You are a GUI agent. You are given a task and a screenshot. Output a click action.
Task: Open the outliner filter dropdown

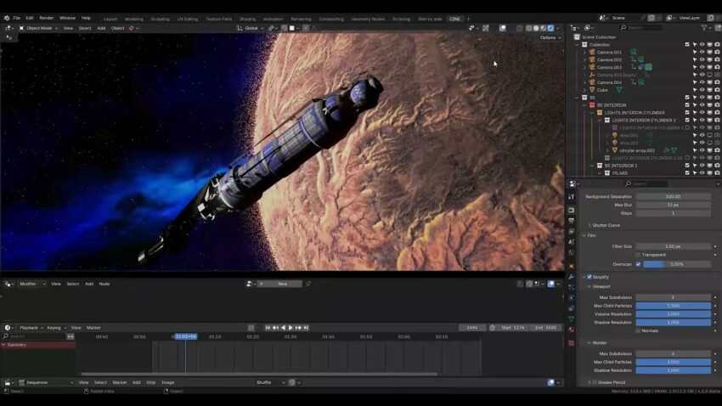click(x=706, y=28)
